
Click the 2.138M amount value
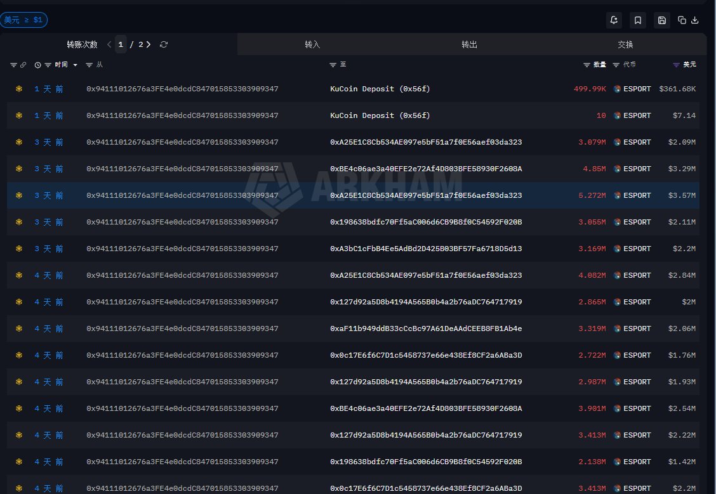tap(592, 462)
